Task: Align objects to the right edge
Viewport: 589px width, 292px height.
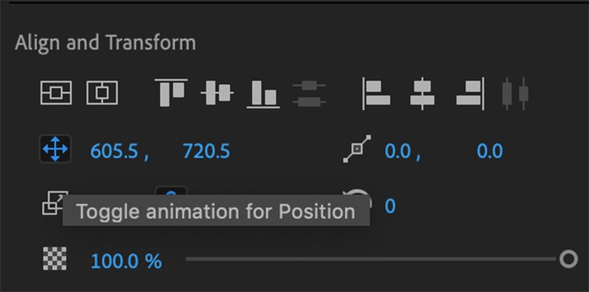Action: click(470, 93)
